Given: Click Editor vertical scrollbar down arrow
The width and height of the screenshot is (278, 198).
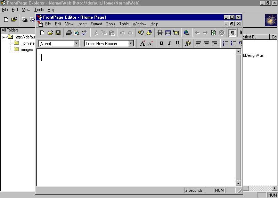Looking at the screenshot, I should tap(238, 183).
